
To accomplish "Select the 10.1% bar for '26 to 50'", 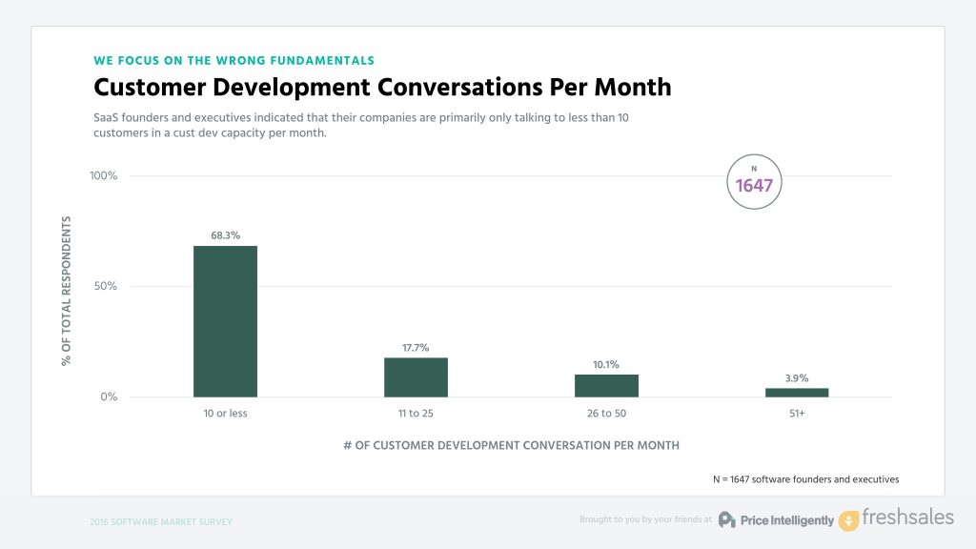I will 606,386.
